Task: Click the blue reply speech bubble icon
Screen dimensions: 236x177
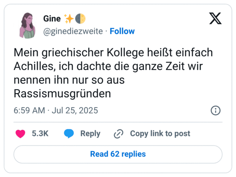Action: pyautogui.click(x=69, y=134)
